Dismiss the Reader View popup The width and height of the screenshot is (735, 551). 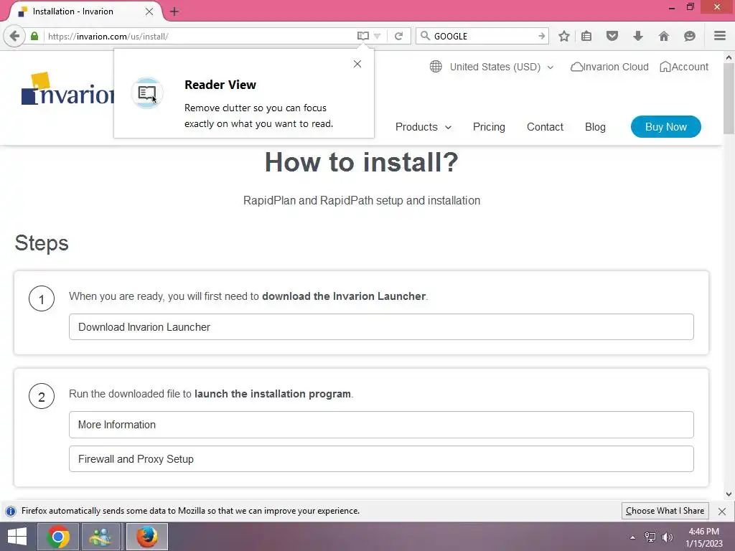pos(357,64)
